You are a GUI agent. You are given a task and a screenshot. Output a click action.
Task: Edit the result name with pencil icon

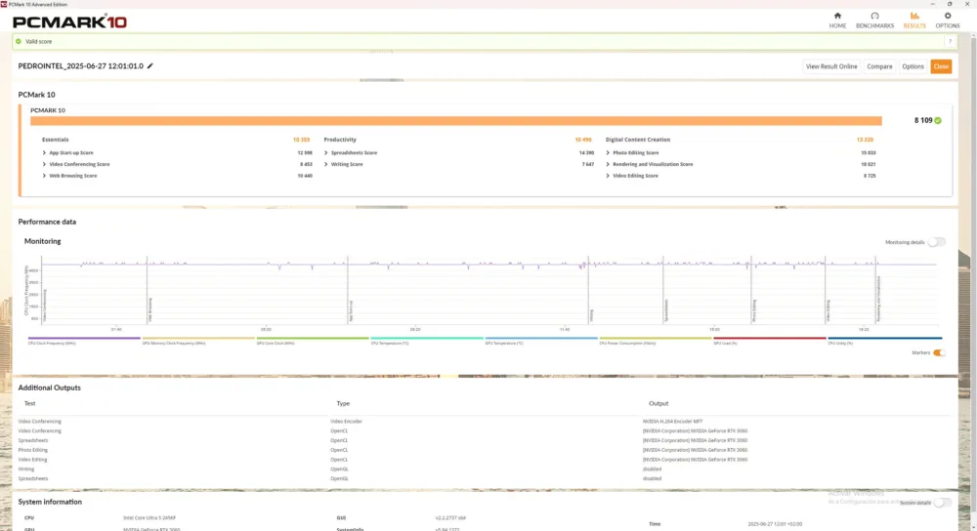[150, 66]
